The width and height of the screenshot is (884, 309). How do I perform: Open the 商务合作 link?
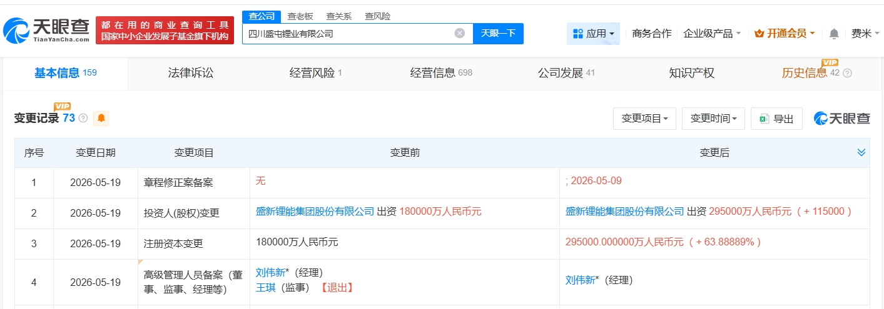click(652, 34)
